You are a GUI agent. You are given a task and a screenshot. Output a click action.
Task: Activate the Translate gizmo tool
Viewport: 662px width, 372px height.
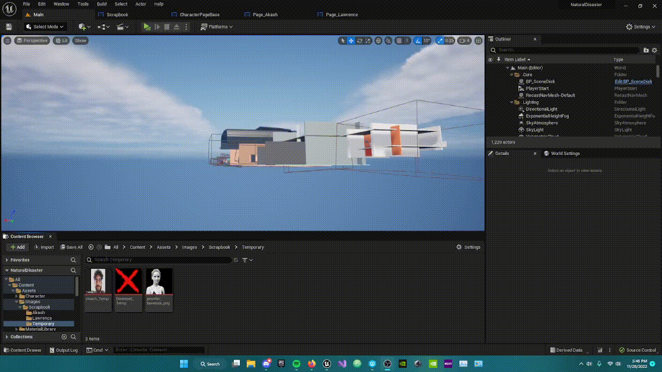[x=351, y=40]
